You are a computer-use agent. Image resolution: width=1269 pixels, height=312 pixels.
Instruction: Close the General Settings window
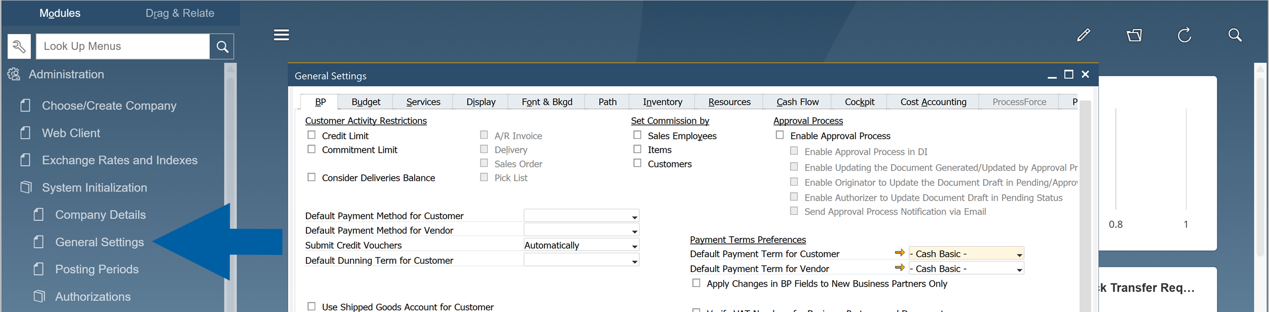tap(1085, 75)
